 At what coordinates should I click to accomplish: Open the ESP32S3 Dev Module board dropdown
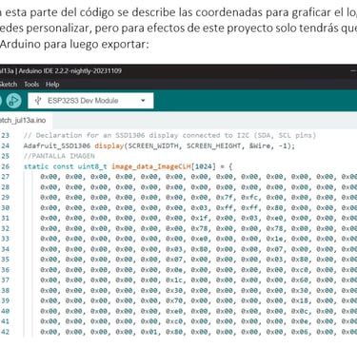[90, 101]
